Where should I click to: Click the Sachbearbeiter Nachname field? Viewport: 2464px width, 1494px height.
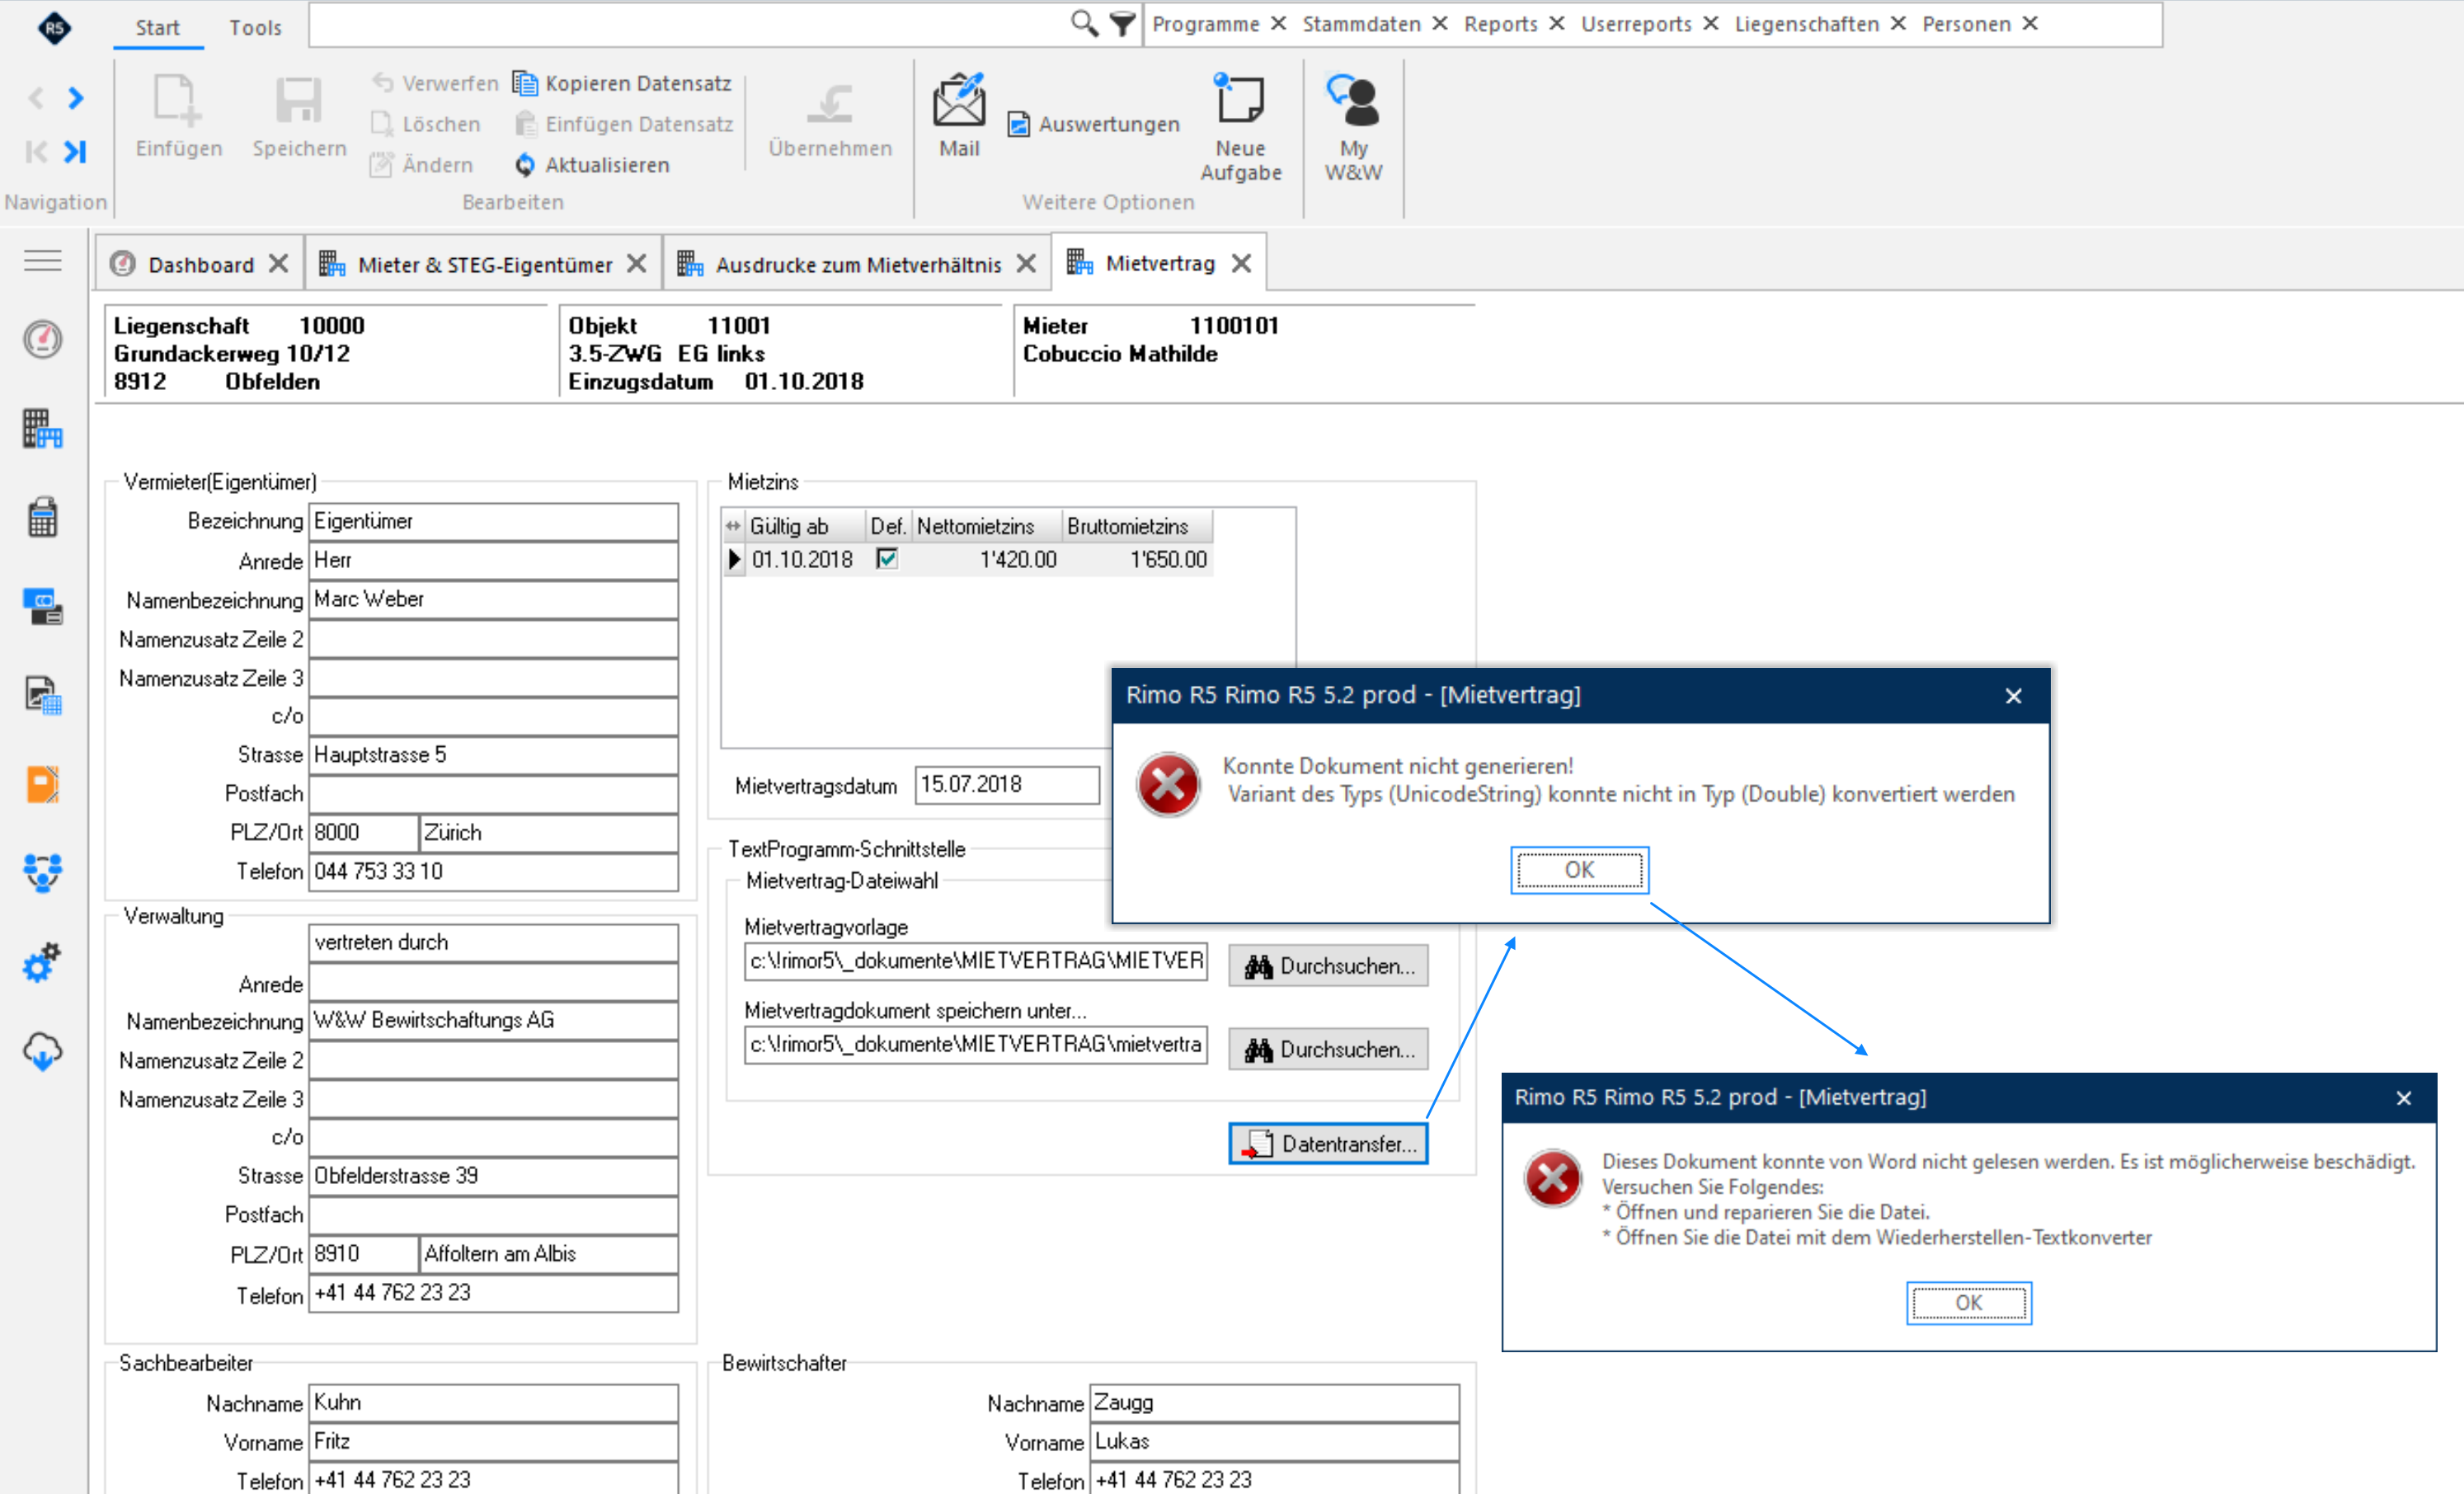point(493,1402)
